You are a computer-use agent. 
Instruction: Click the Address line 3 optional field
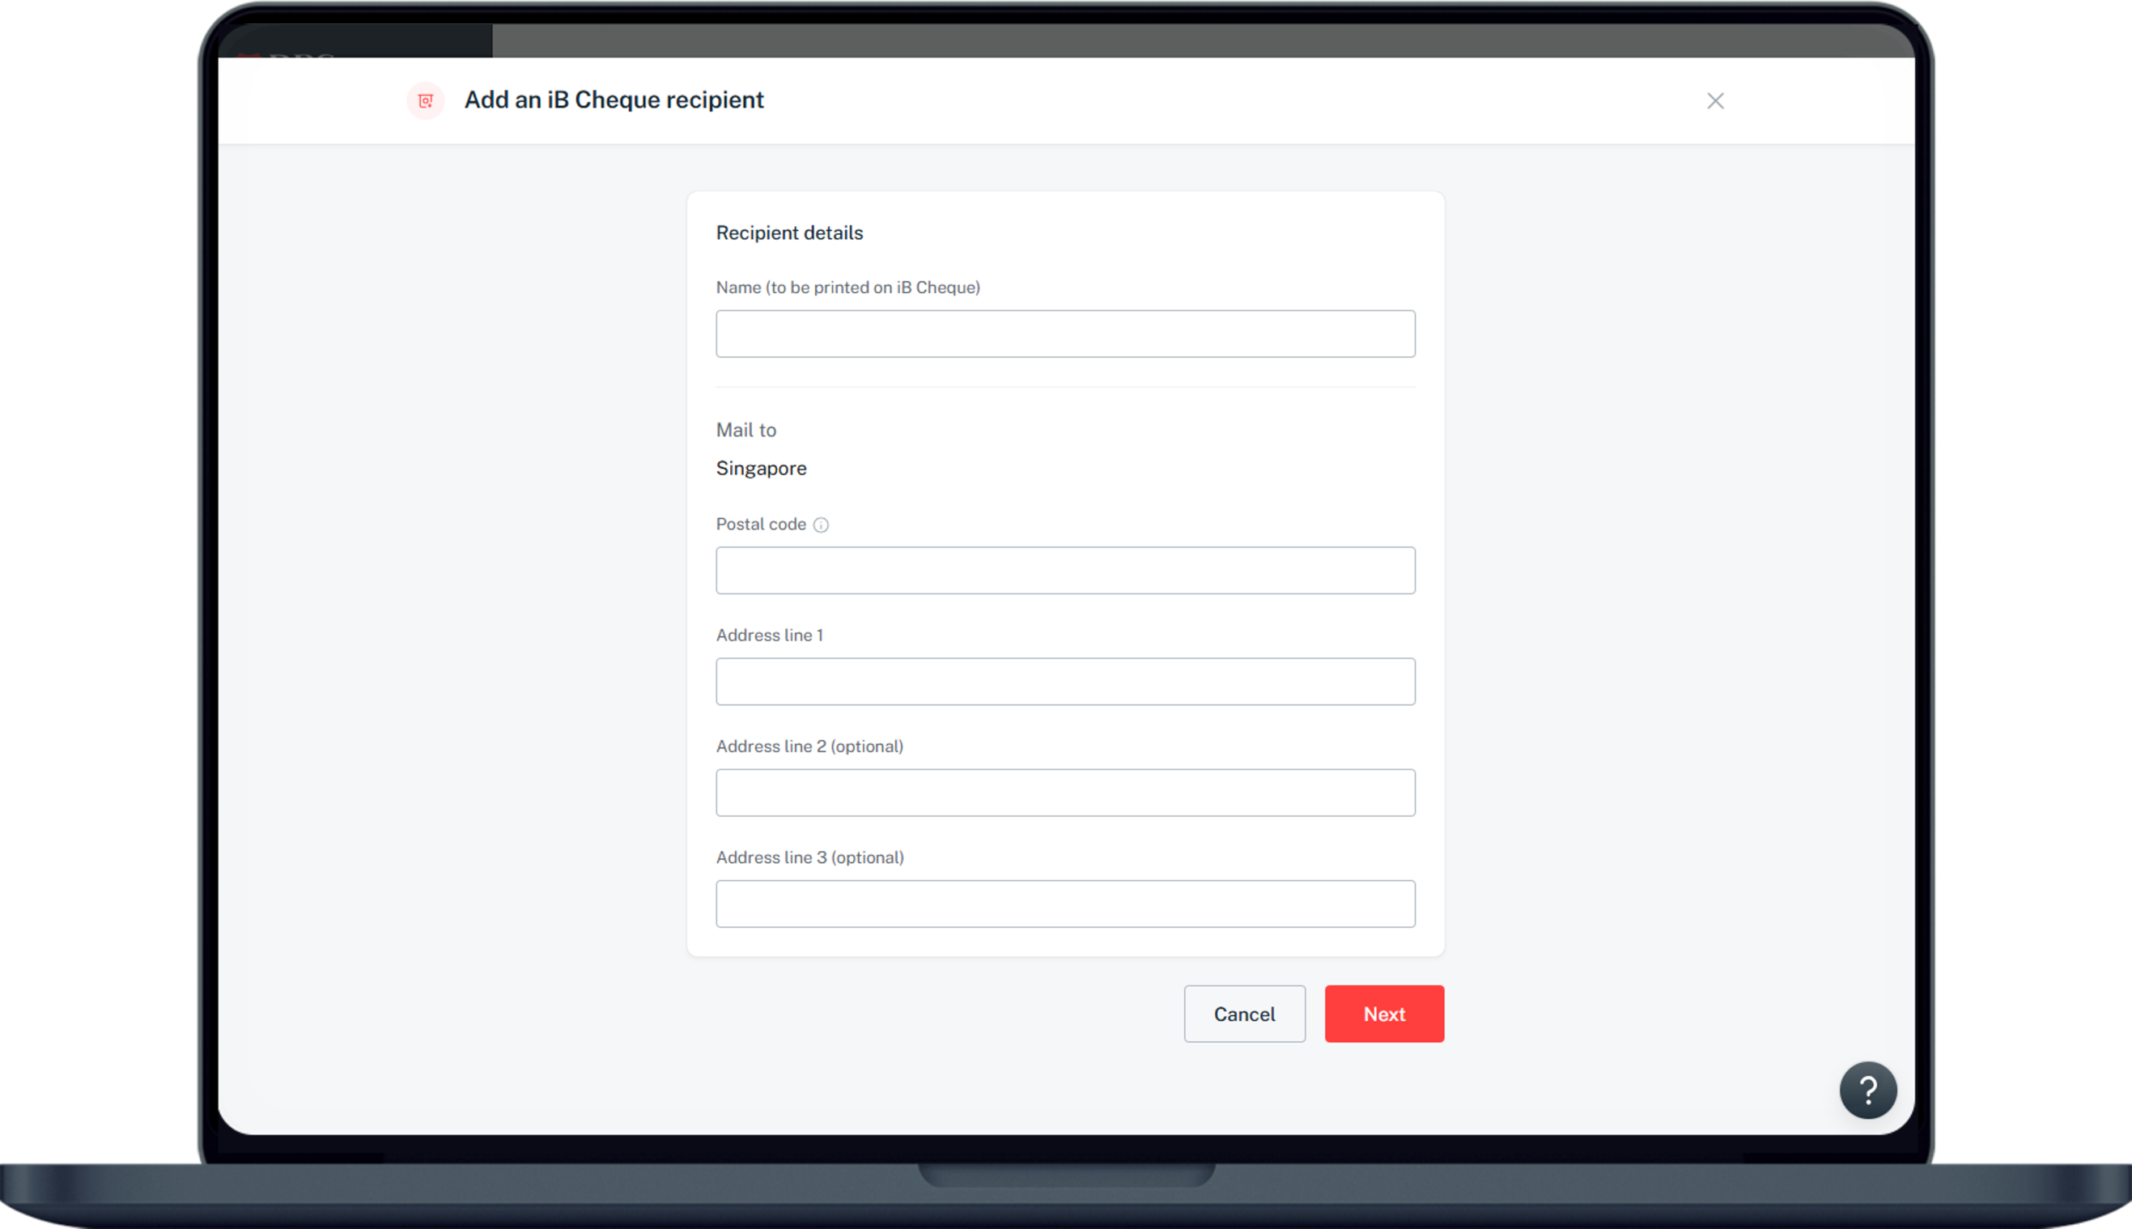pyautogui.click(x=1064, y=904)
